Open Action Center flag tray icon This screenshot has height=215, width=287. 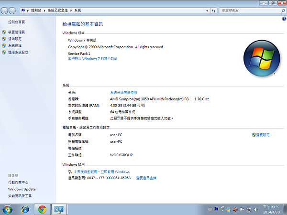(x=242, y=209)
